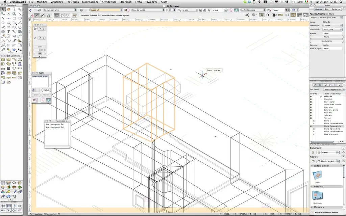
Task: Select the Text tool
Action: pos(8,31)
